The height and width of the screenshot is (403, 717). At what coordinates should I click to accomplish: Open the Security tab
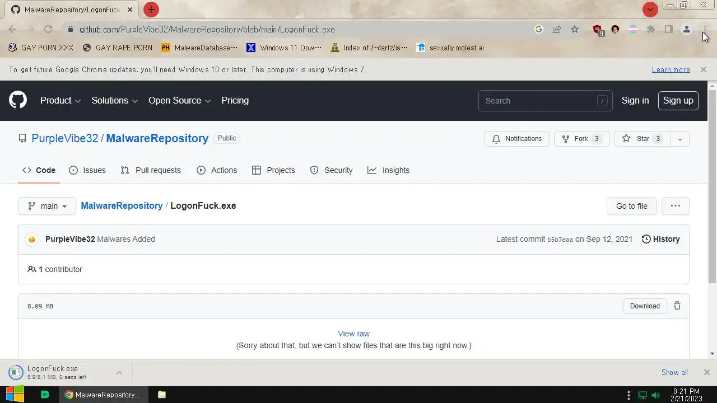[331, 170]
